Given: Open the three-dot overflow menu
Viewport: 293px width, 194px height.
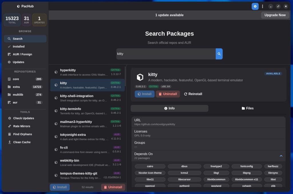Looking at the screenshot, I should coord(262,6).
